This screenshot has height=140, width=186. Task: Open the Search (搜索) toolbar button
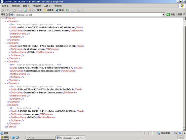click(38, 10)
